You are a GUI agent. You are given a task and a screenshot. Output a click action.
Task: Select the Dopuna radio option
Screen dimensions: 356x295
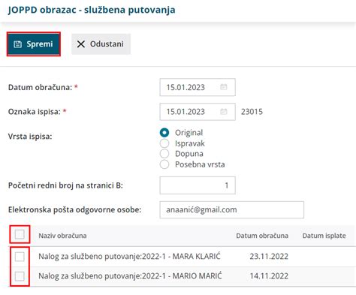(x=164, y=154)
